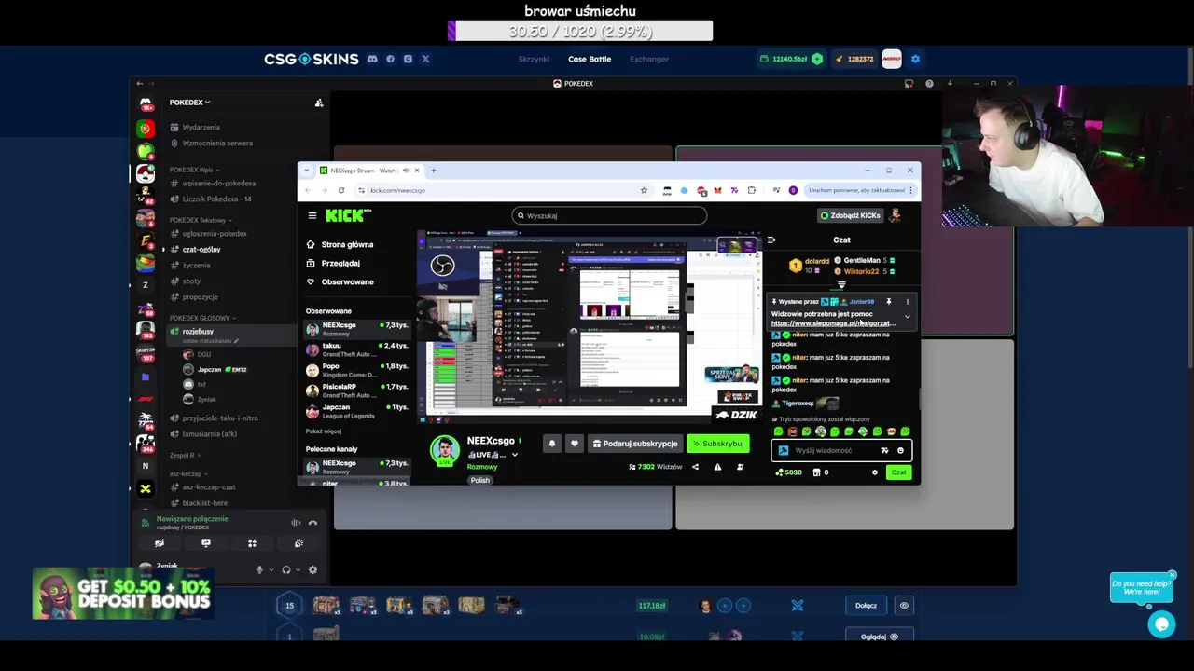
Task: Collapse Kick chat panel arrow
Action: (x=771, y=240)
